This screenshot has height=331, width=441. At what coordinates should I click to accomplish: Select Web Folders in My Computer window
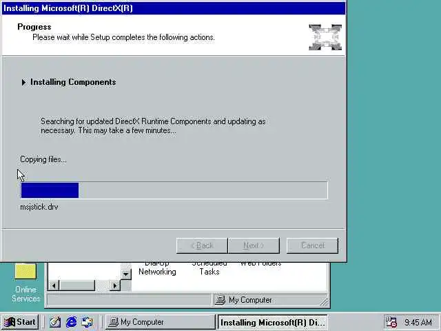pyautogui.click(x=260, y=264)
